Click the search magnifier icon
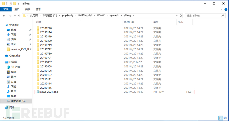The width and height of the screenshot is (229, 121). pos(223,16)
